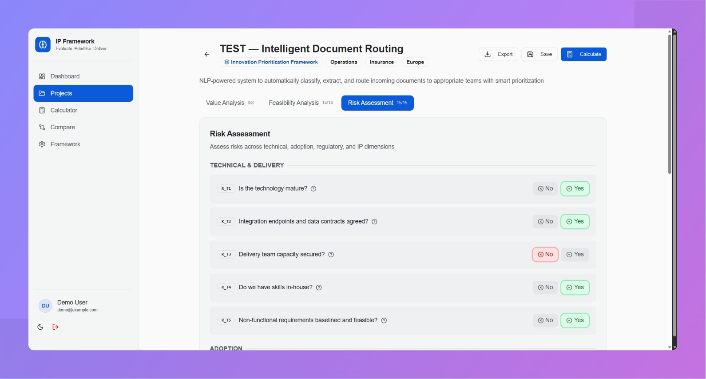Click the page vertical scrollbar

point(670,104)
